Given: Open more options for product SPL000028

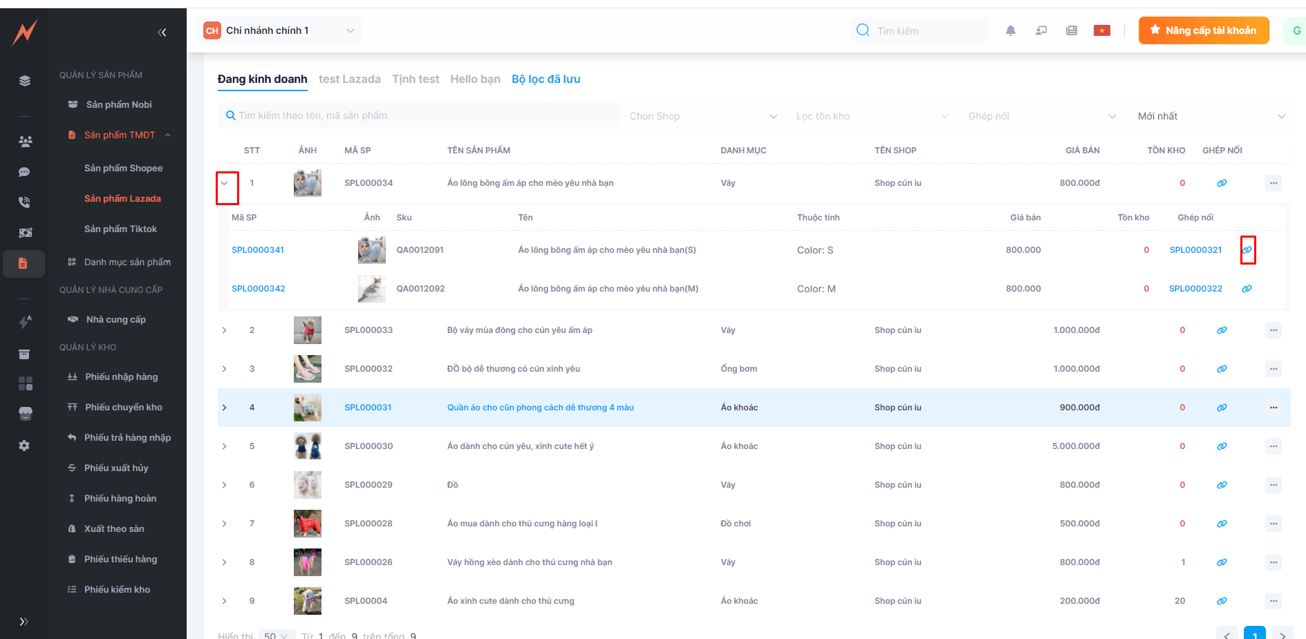Looking at the screenshot, I should coord(1273,524).
